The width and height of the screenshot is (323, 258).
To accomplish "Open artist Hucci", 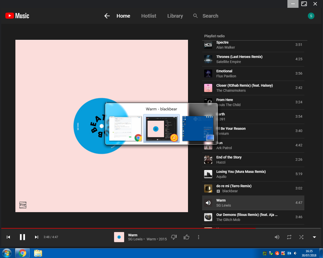I will (x=221, y=162).
